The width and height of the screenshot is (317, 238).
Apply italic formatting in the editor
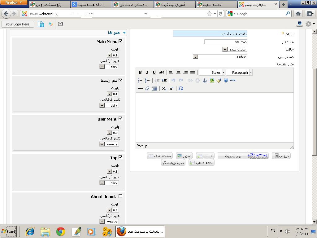(147, 73)
